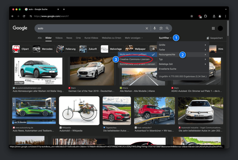Open the red Skoda Tagesschau image
Screen dimensions: 238x160
(117, 111)
